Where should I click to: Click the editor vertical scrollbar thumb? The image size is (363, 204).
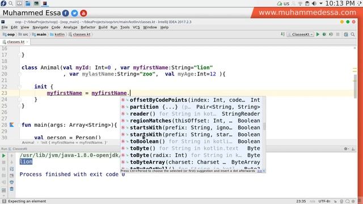(356, 86)
